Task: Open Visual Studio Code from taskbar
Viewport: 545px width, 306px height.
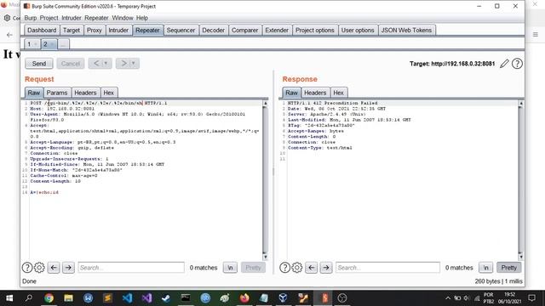Action: 127,298
